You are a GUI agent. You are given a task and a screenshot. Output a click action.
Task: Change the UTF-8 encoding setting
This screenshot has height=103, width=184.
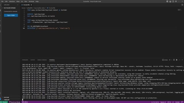169,102
